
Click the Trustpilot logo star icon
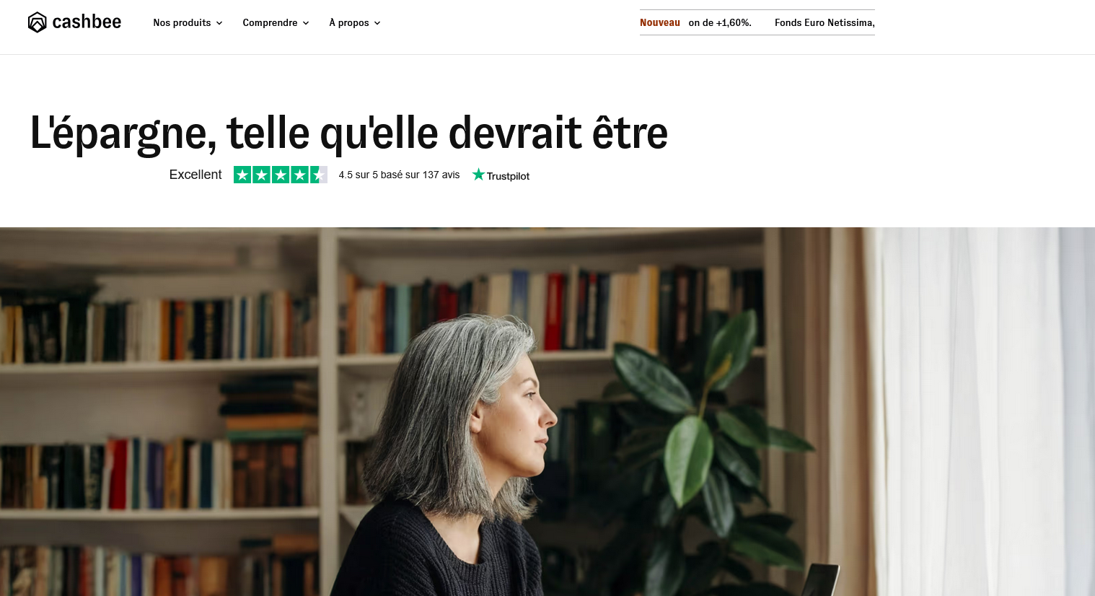[x=478, y=174]
